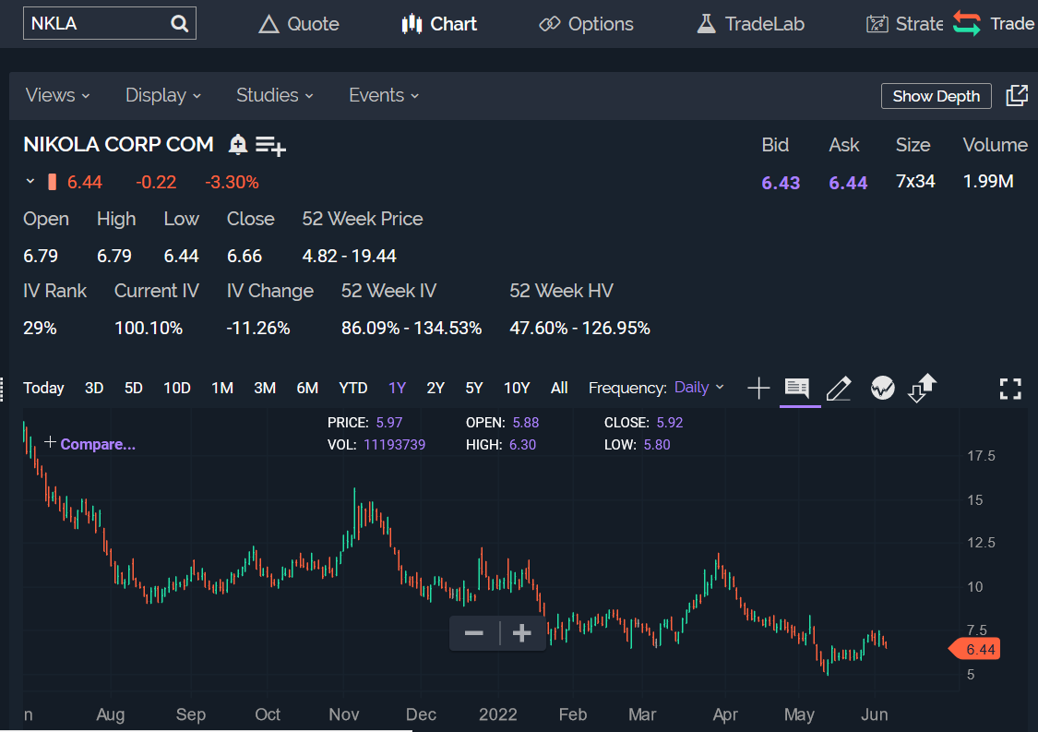Click the 6.44 price marker on axis
The width and height of the screenshot is (1038, 732).
[x=975, y=649]
